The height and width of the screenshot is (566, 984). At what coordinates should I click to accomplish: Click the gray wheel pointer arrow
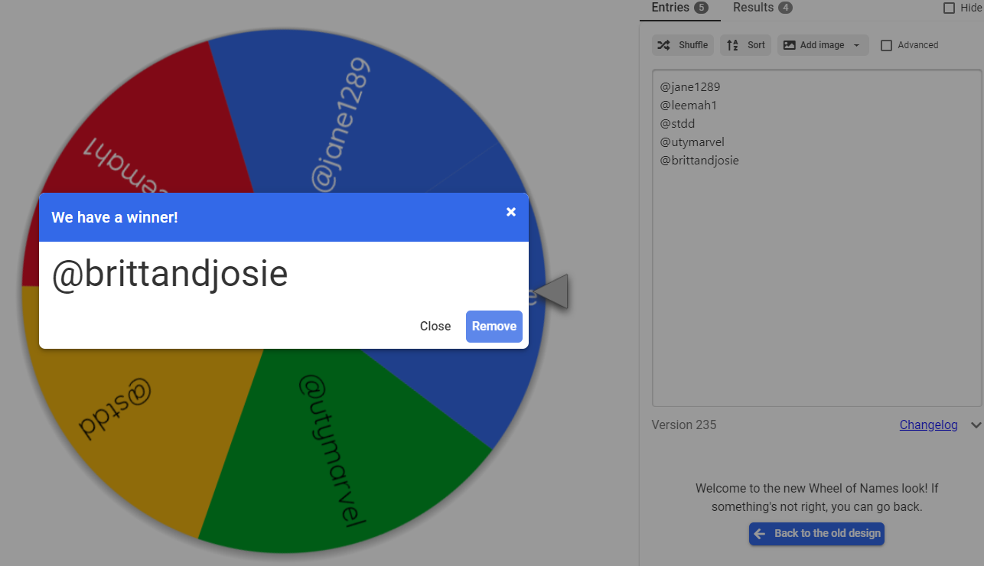coord(552,291)
